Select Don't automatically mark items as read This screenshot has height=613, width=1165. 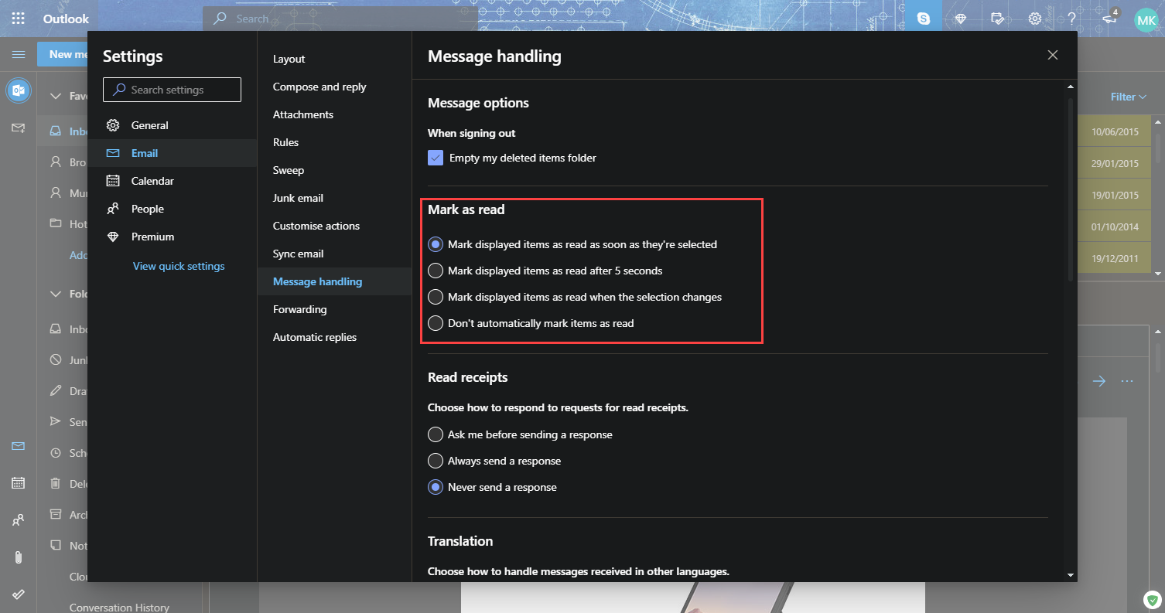[436, 323]
